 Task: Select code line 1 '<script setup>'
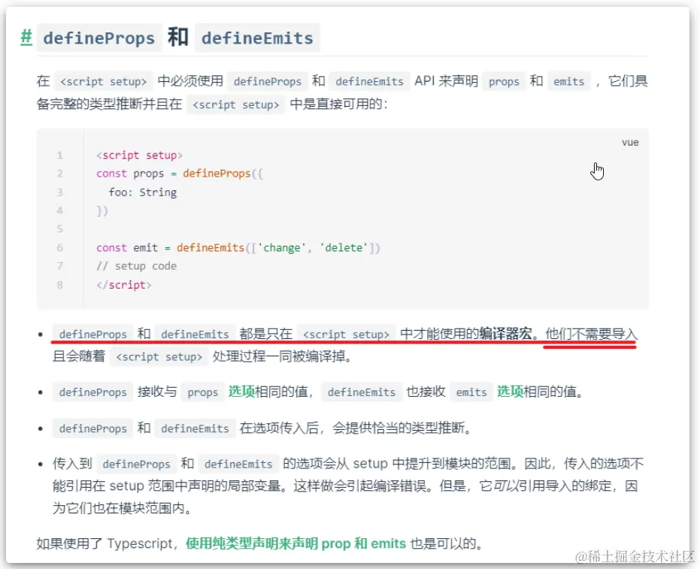(x=139, y=156)
